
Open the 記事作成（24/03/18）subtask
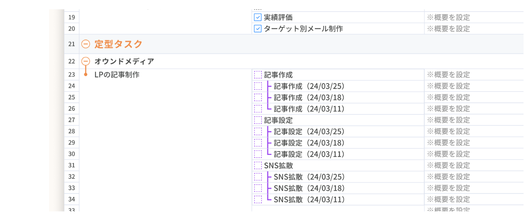tap(309, 97)
